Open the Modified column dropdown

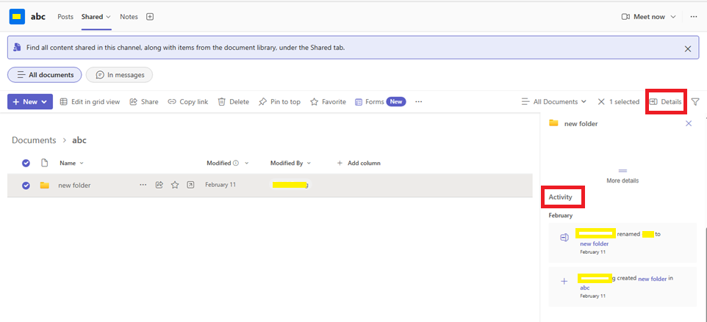[x=247, y=164]
